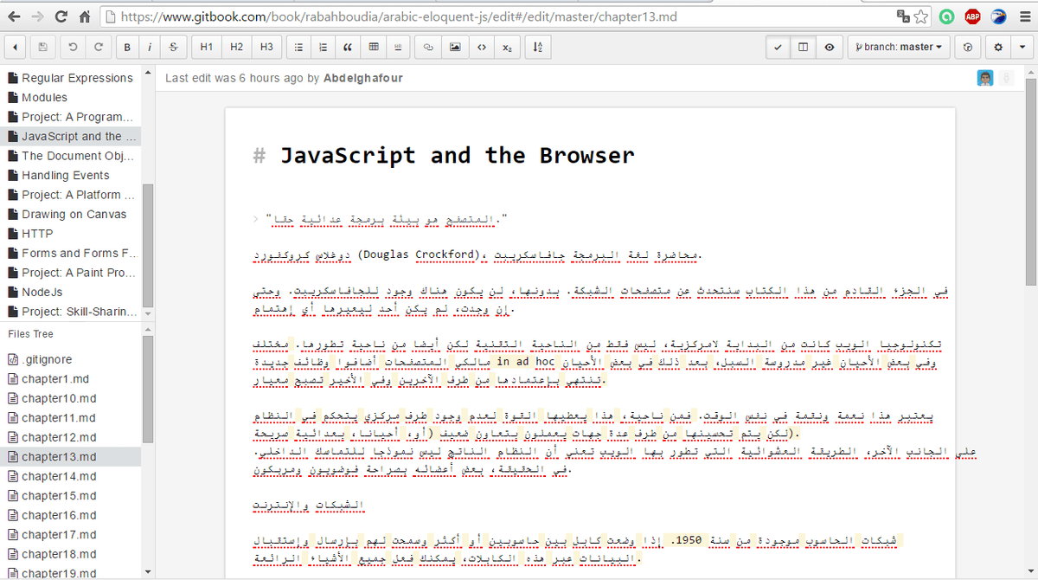Insert a code block
This screenshot has width=1038, height=580.
coord(480,47)
